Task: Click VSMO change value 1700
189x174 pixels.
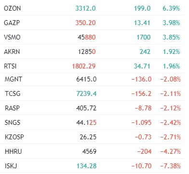Action: click(144, 37)
